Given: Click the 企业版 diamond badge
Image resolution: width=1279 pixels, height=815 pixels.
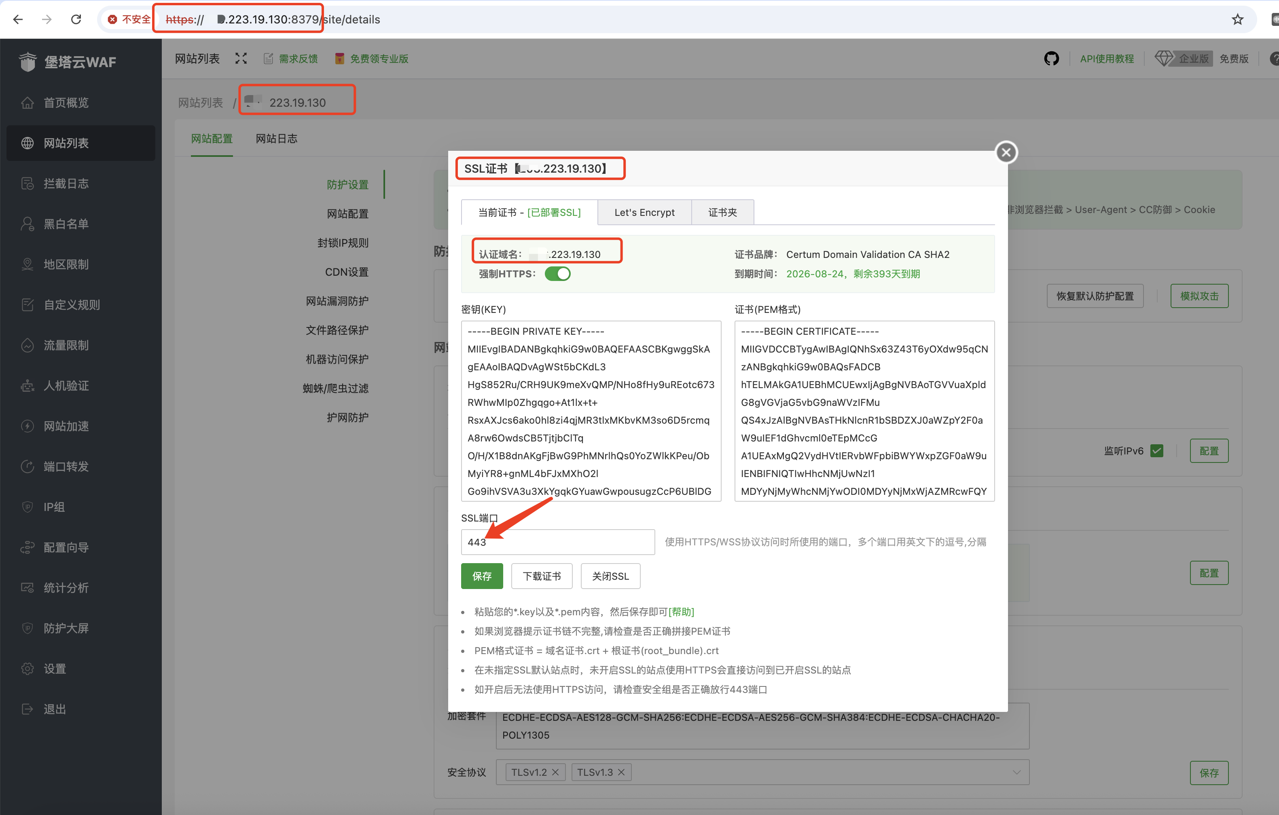Looking at the screenshot, I should [x=1184, y=58].
